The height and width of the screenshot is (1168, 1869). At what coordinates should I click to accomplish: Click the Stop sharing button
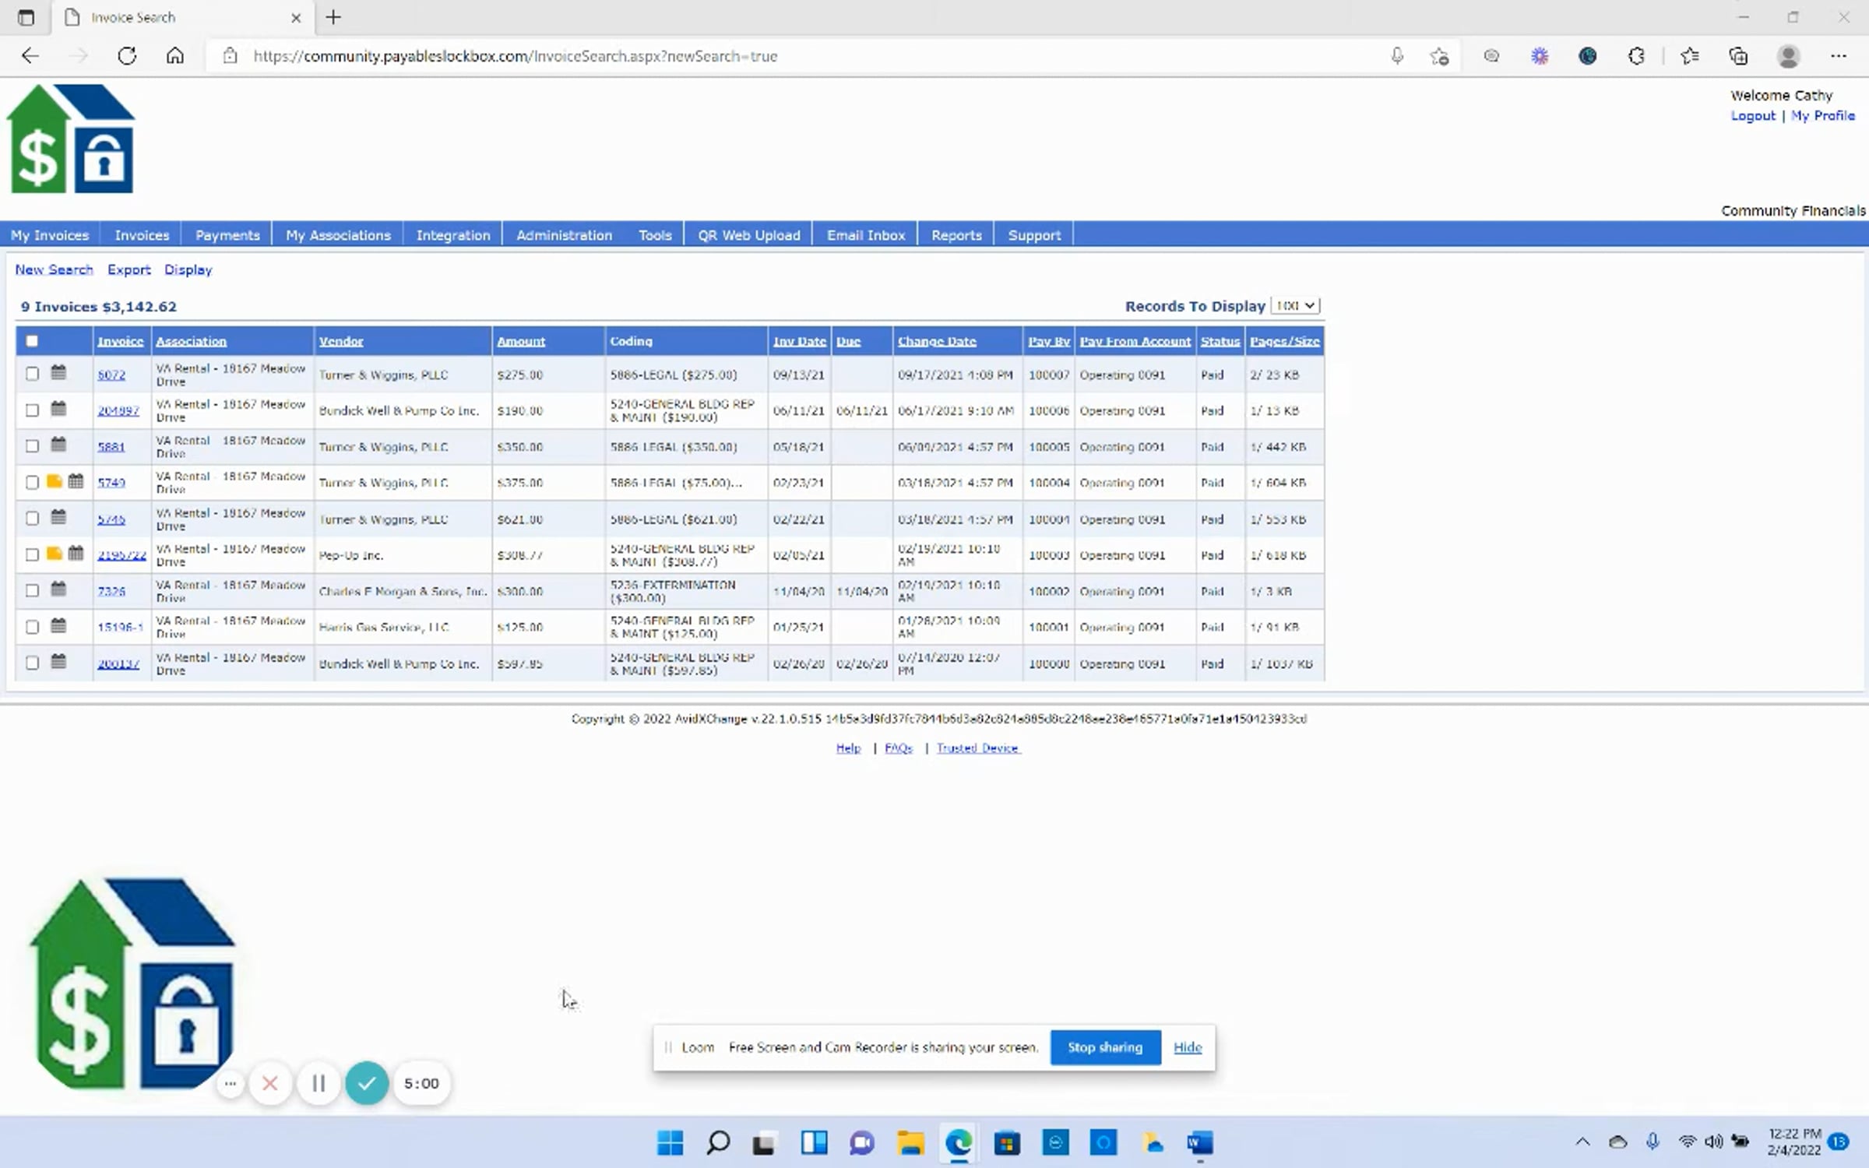click(1105, 1047)
